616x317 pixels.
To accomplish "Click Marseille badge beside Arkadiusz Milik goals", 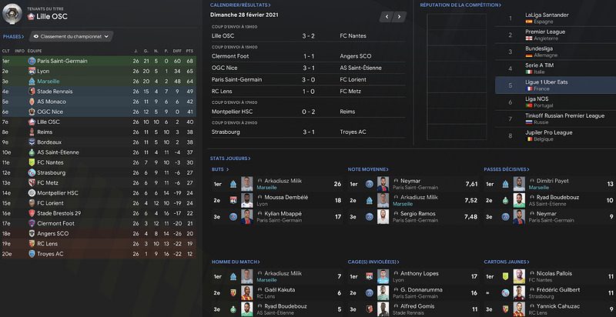I will [233, 184].
